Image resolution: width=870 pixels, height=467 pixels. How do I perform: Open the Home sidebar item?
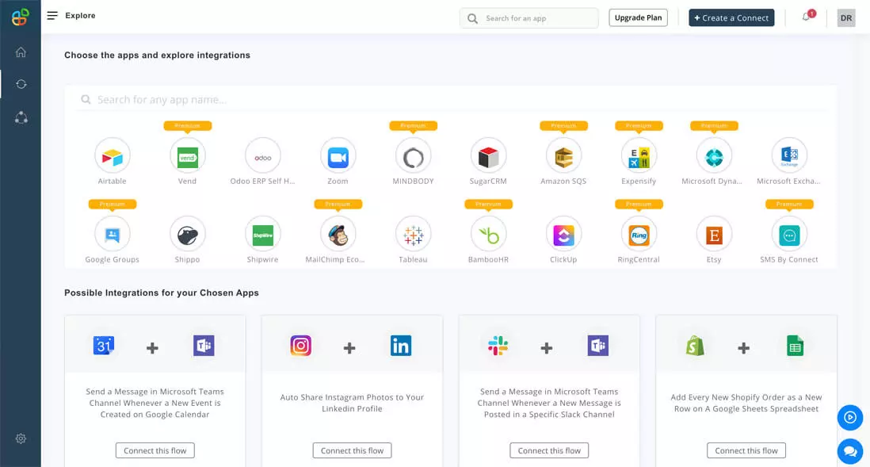(x=21, y=52)
